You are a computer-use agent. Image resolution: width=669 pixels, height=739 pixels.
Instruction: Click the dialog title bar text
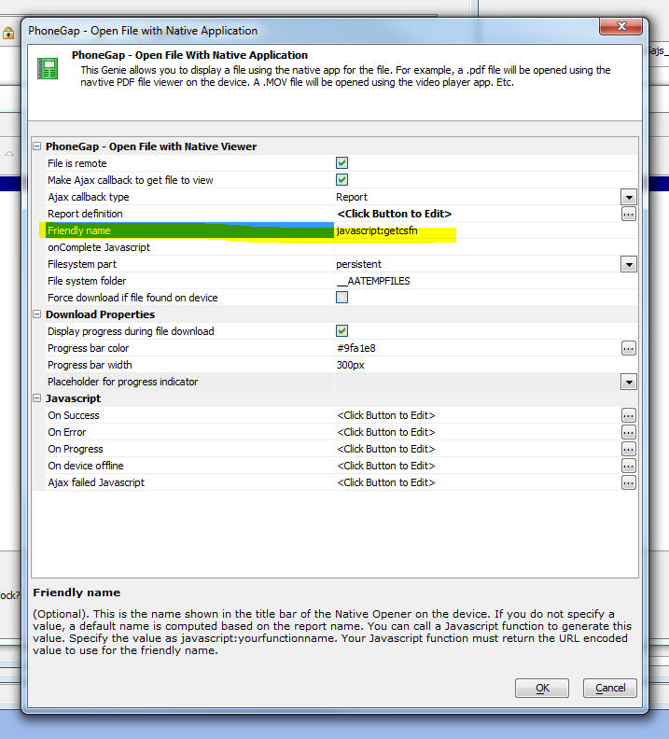[143, 31]
